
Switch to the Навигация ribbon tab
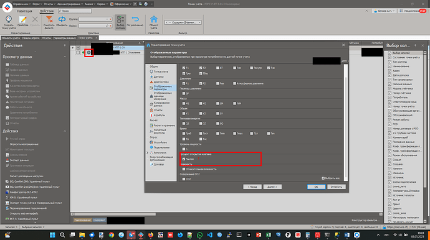(25, 11)
